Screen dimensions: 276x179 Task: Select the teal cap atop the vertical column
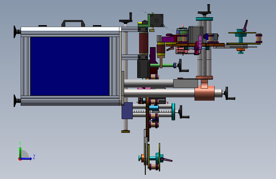[x=204, y=19]
